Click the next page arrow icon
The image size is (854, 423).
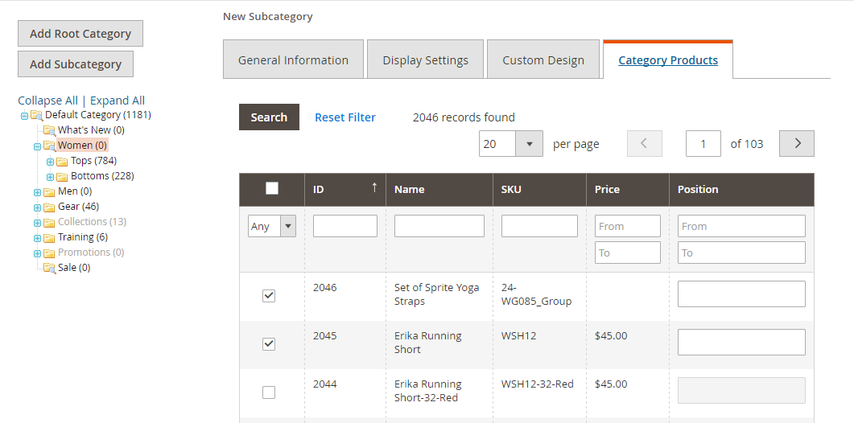[798, 144]
